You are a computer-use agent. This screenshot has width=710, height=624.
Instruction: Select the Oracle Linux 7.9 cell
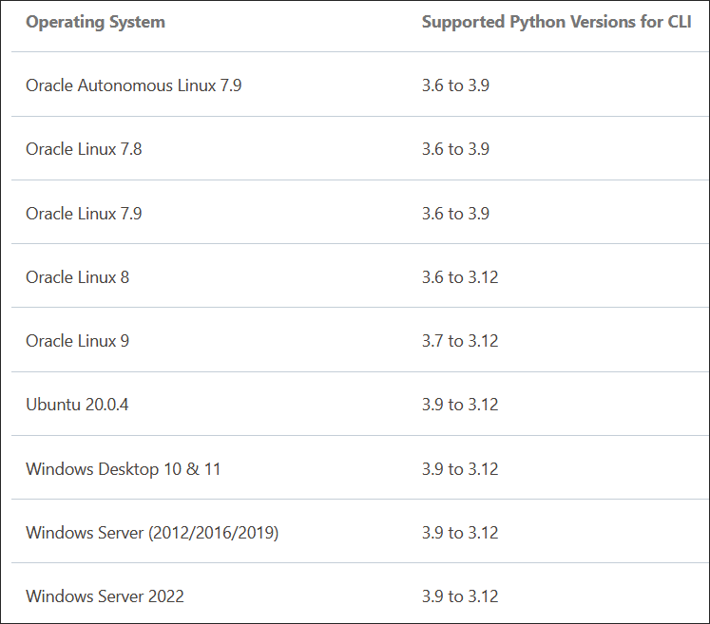pos(84,213)
